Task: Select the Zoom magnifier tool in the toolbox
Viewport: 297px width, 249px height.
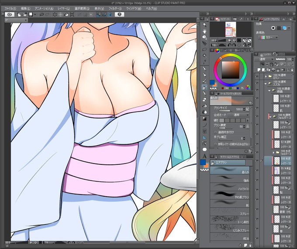Action: point(204,25)
